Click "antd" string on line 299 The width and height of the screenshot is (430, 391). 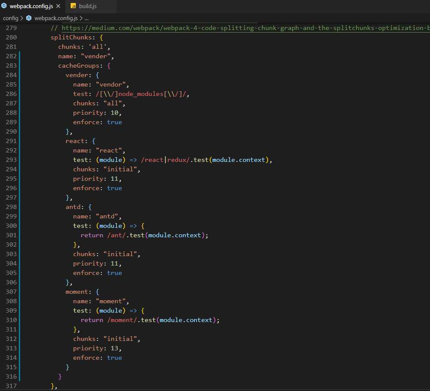click(x=107, y=216)
